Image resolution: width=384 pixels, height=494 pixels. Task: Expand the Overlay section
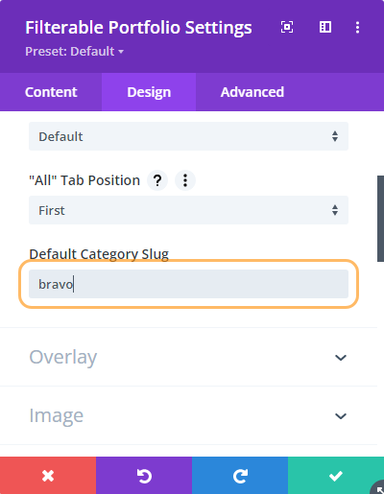[188, 357]
